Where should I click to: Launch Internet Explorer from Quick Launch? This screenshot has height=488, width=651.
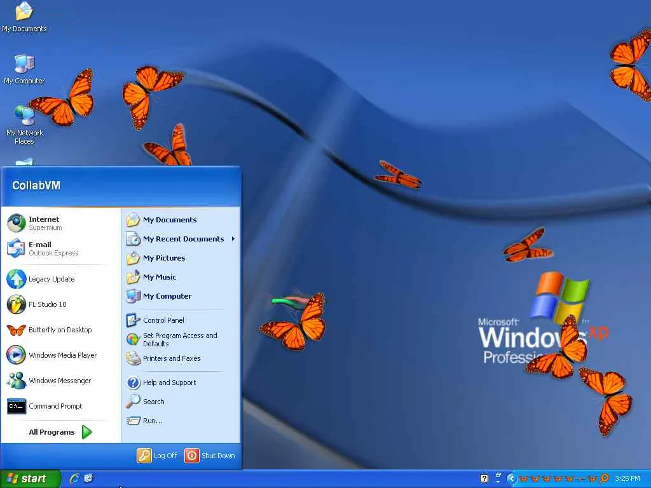point(75,478)
